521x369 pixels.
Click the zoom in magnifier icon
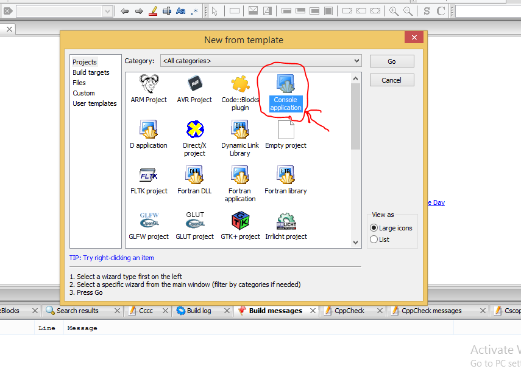point(394,12)
